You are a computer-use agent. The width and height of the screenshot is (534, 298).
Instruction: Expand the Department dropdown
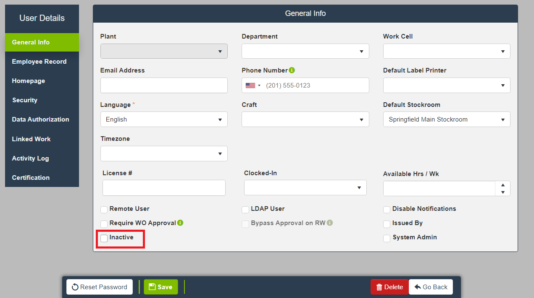(x=305, y=51)
